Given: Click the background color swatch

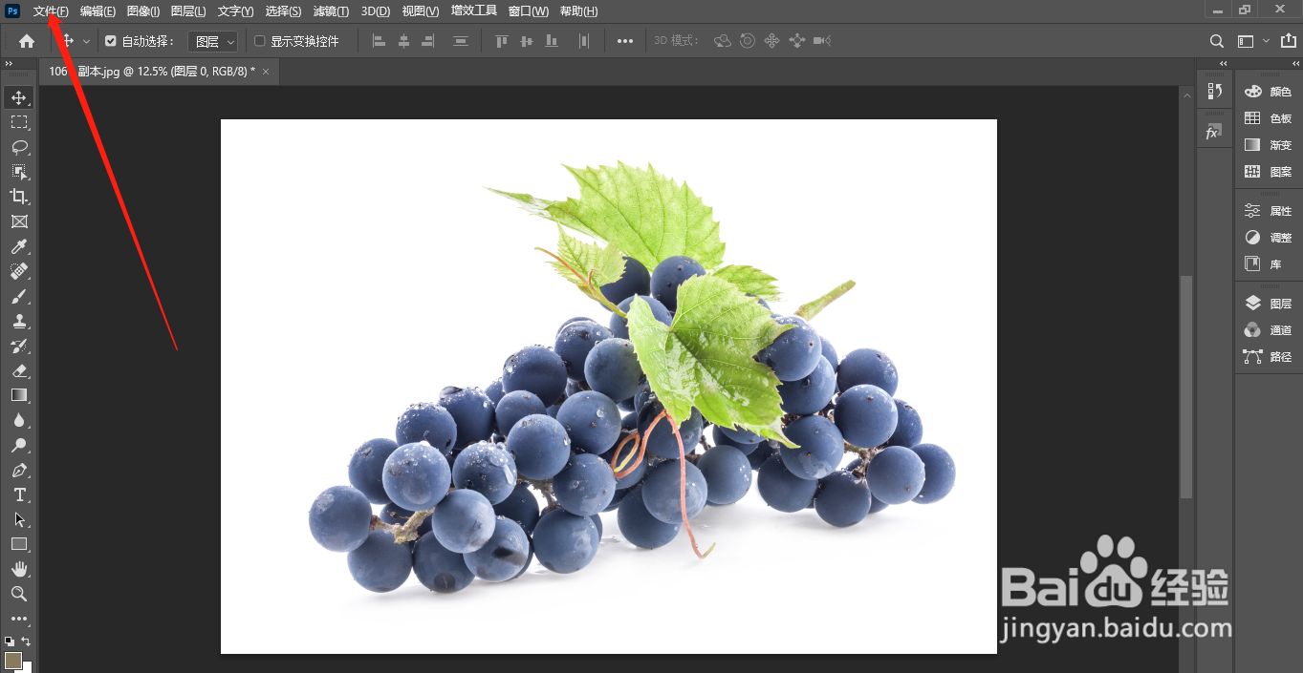Looking at the screenshot, I should [x=28, y=667].
